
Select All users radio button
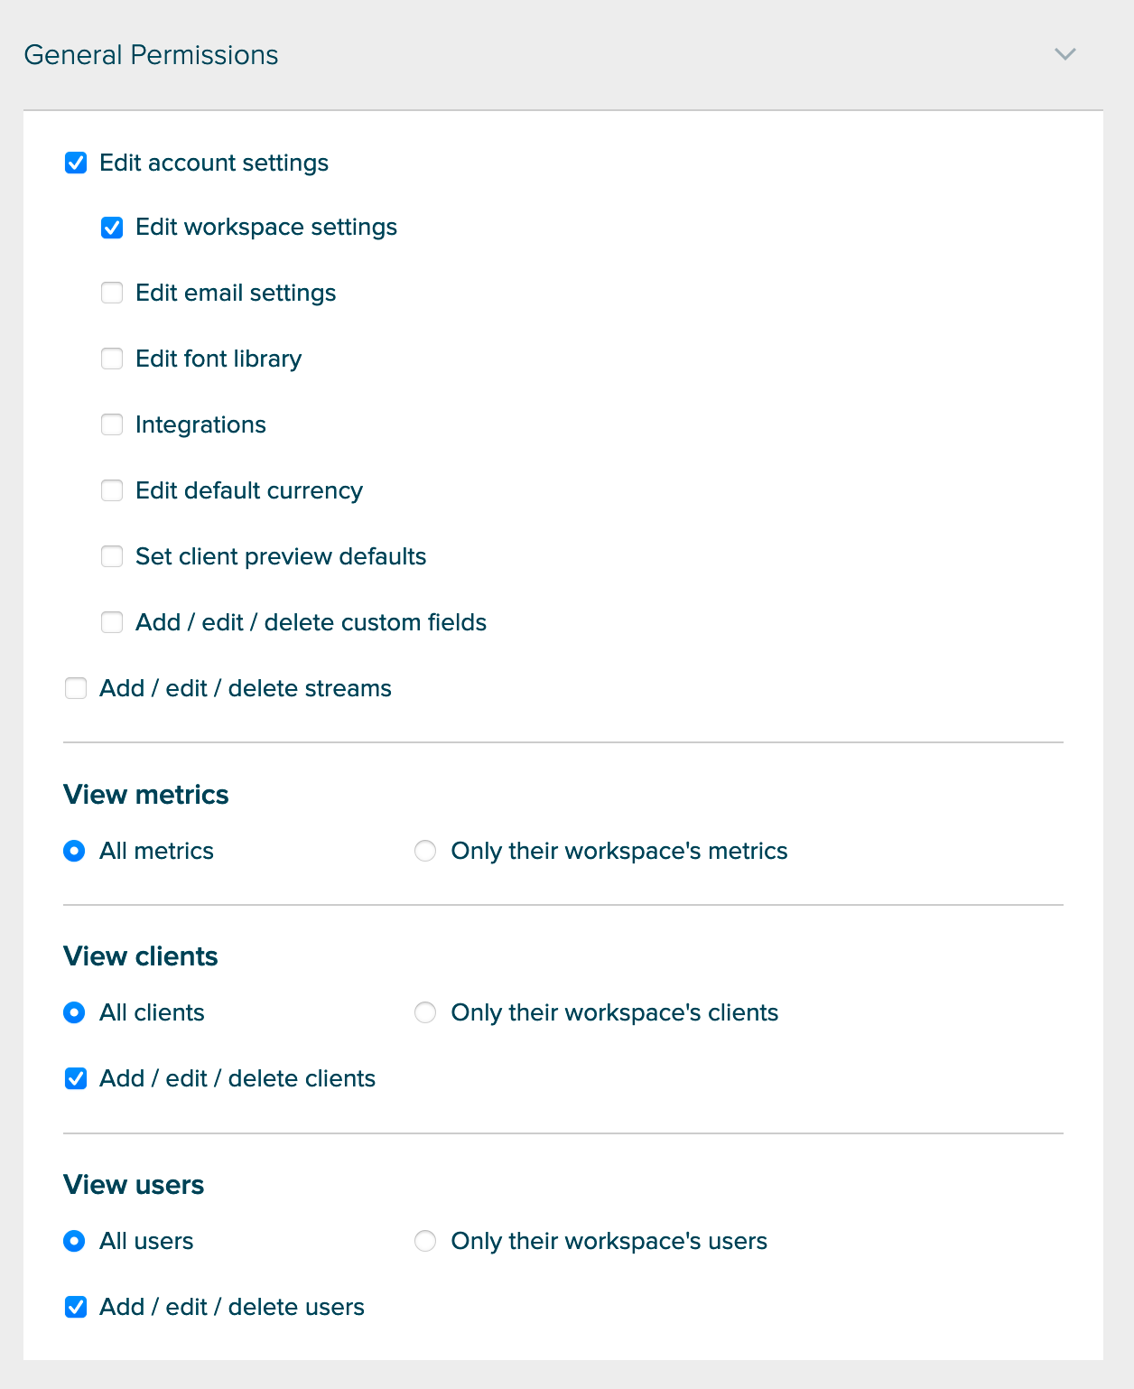coord(74,1241)
